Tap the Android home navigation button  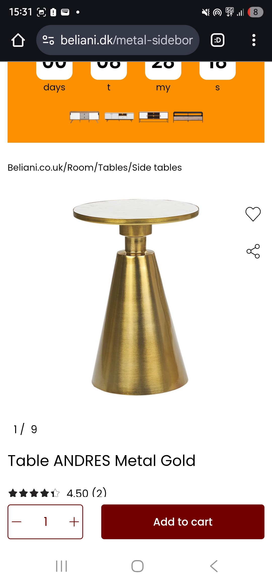coord(138,566)
